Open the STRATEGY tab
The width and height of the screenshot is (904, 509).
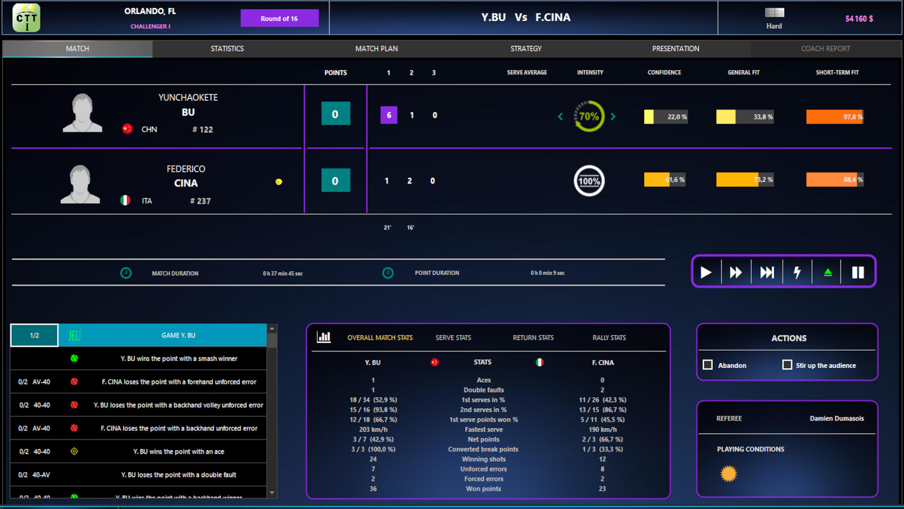point(526,49)
